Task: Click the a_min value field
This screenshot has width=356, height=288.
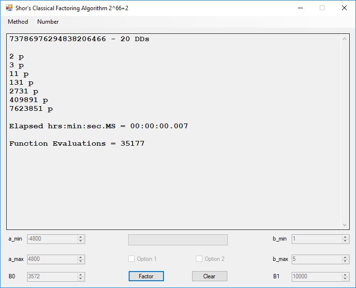Action: click(x=52, y=239)
